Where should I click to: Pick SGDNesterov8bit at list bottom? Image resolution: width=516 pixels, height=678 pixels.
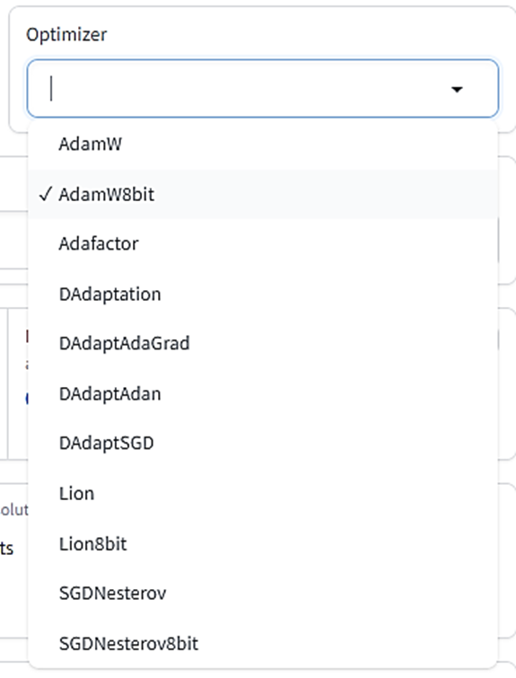(263, 644)
